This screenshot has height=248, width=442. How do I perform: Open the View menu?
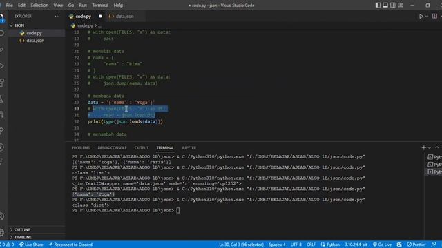58,5
